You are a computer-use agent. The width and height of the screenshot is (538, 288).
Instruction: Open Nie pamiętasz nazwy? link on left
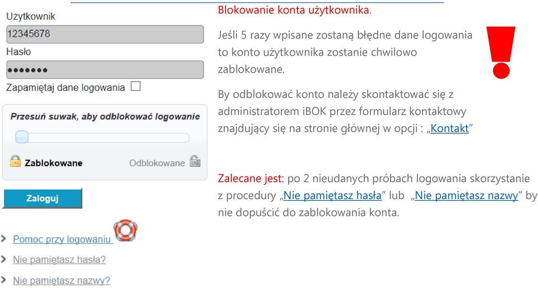pyautogui.click(x=62, y=281)
